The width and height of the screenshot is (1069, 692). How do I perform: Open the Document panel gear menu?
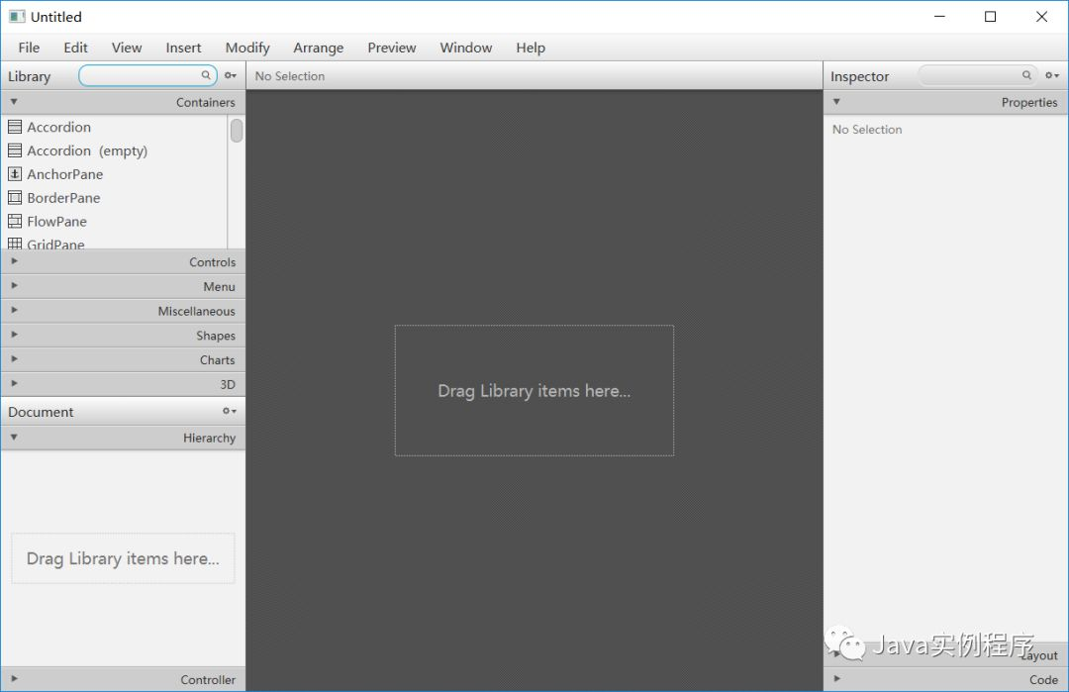coord(229,412)
